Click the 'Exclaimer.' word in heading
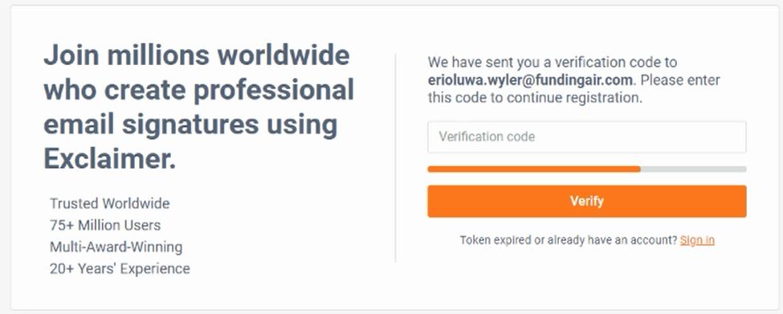 [110, 159]
